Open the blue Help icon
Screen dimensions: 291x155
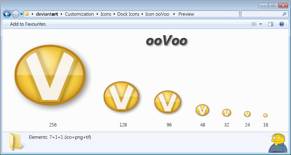pos(282,24)
